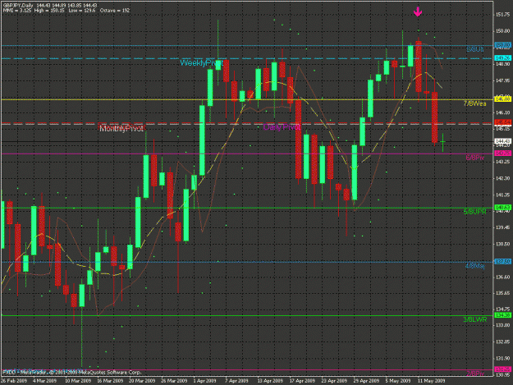Click the 29 Apr 2009 date label
513x385 pixels.
click(x=366, y=381)
